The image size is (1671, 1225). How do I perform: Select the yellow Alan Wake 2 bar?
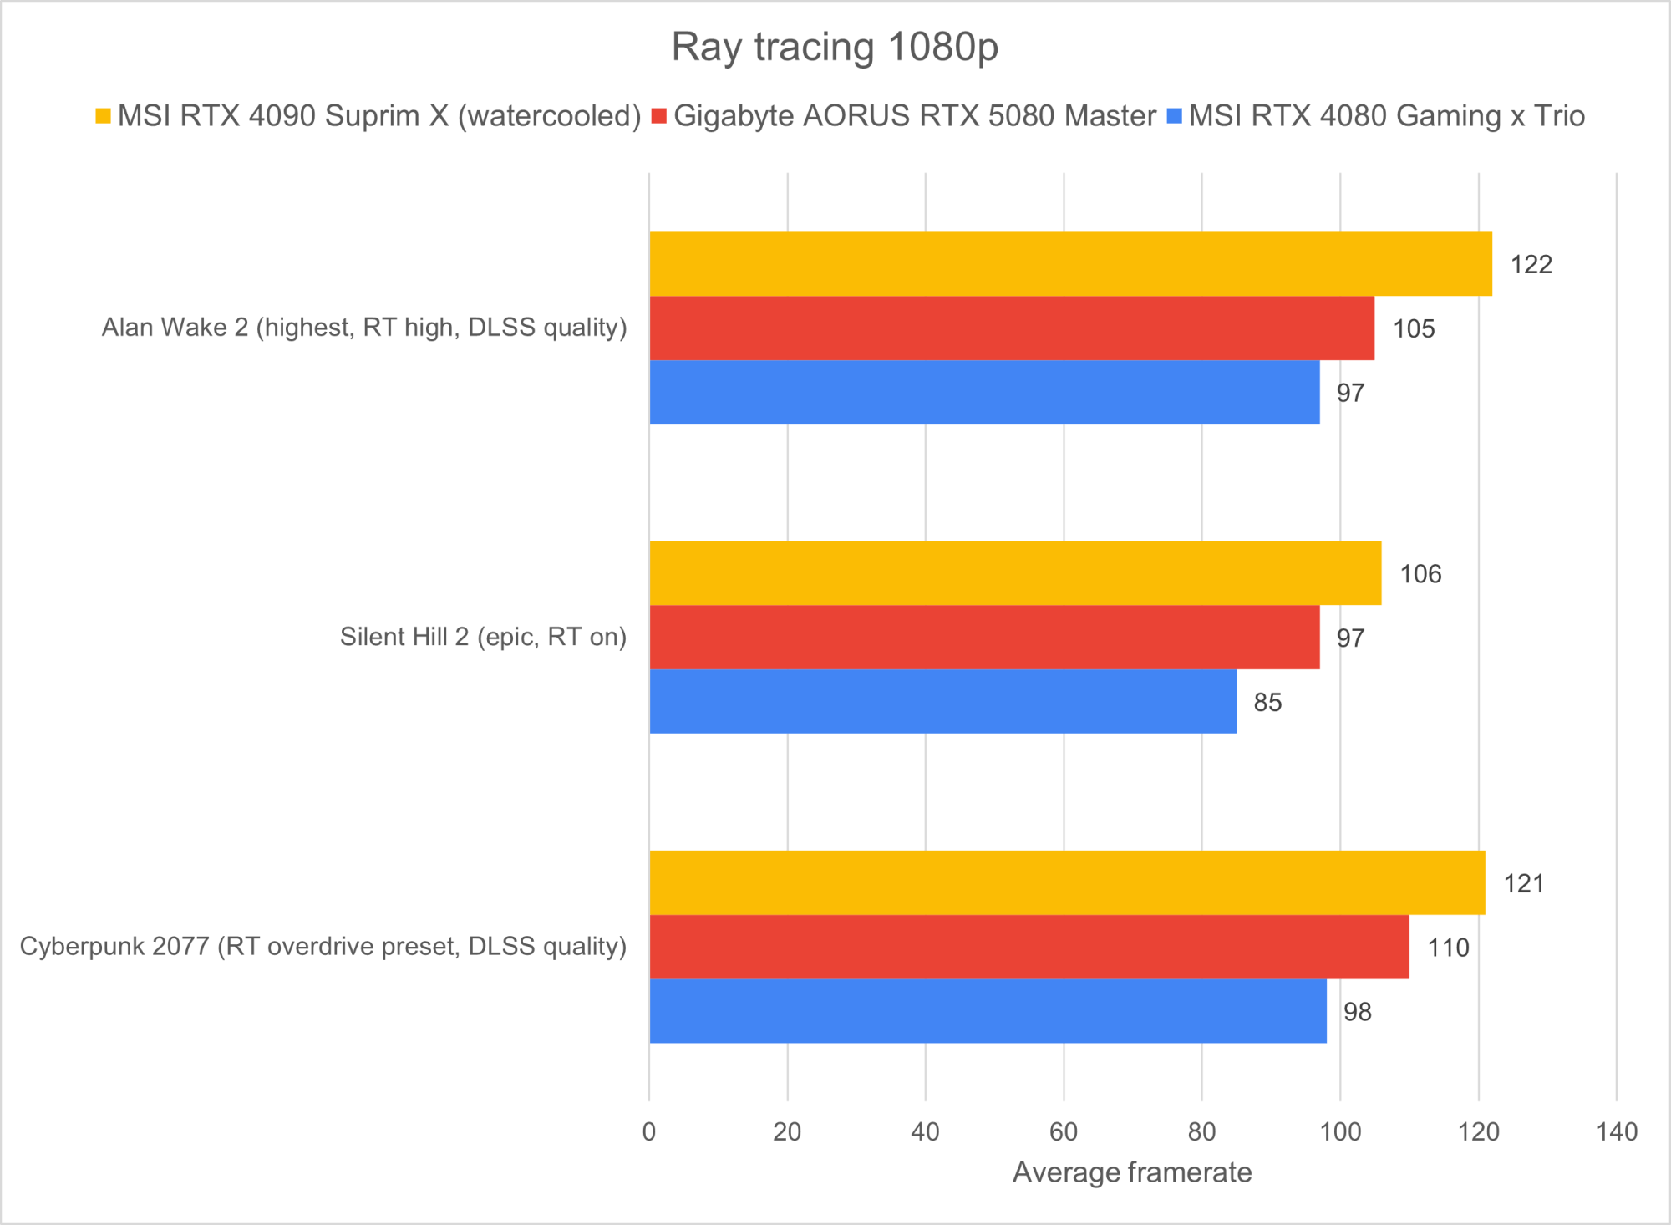point(1070,264)
